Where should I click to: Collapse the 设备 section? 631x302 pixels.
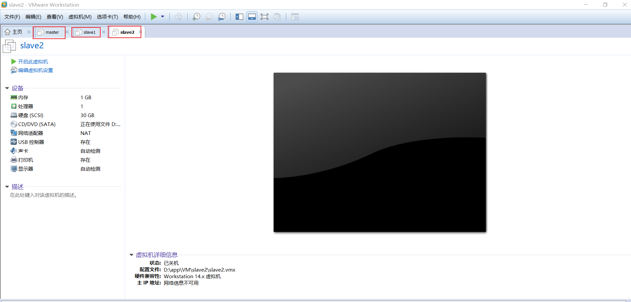click(7, 88)
